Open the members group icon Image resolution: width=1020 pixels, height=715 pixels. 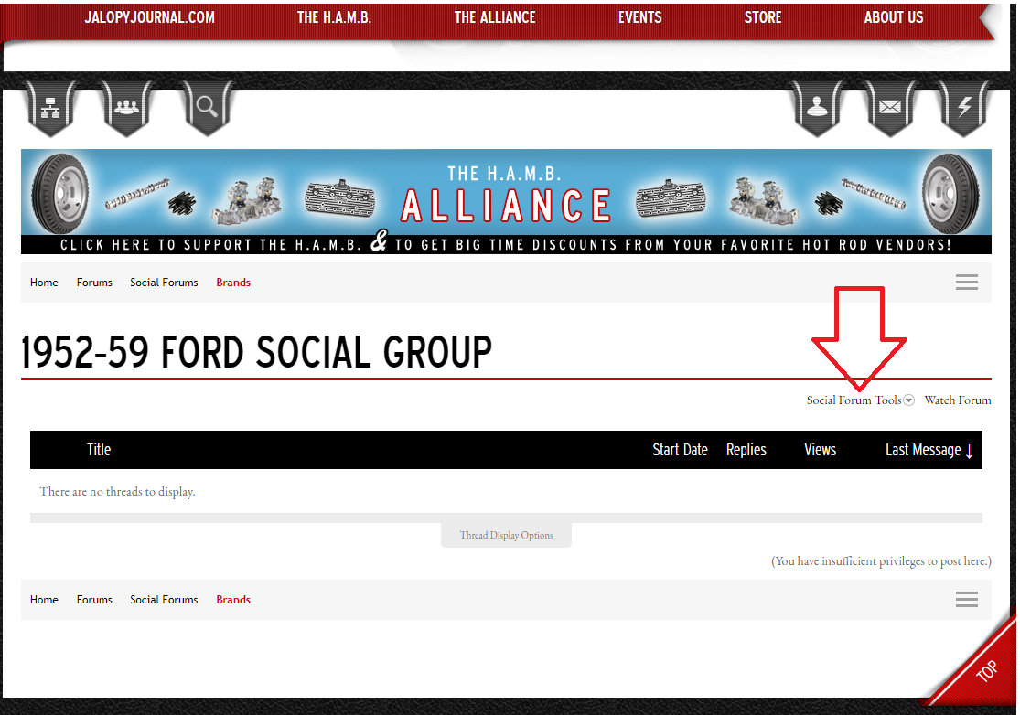127,108
